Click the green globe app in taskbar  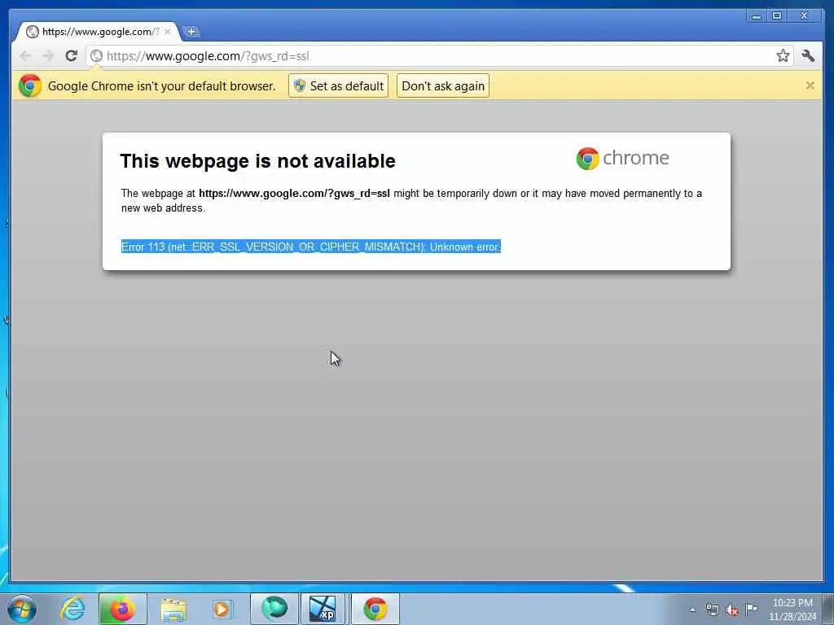(x=274, y=609)
